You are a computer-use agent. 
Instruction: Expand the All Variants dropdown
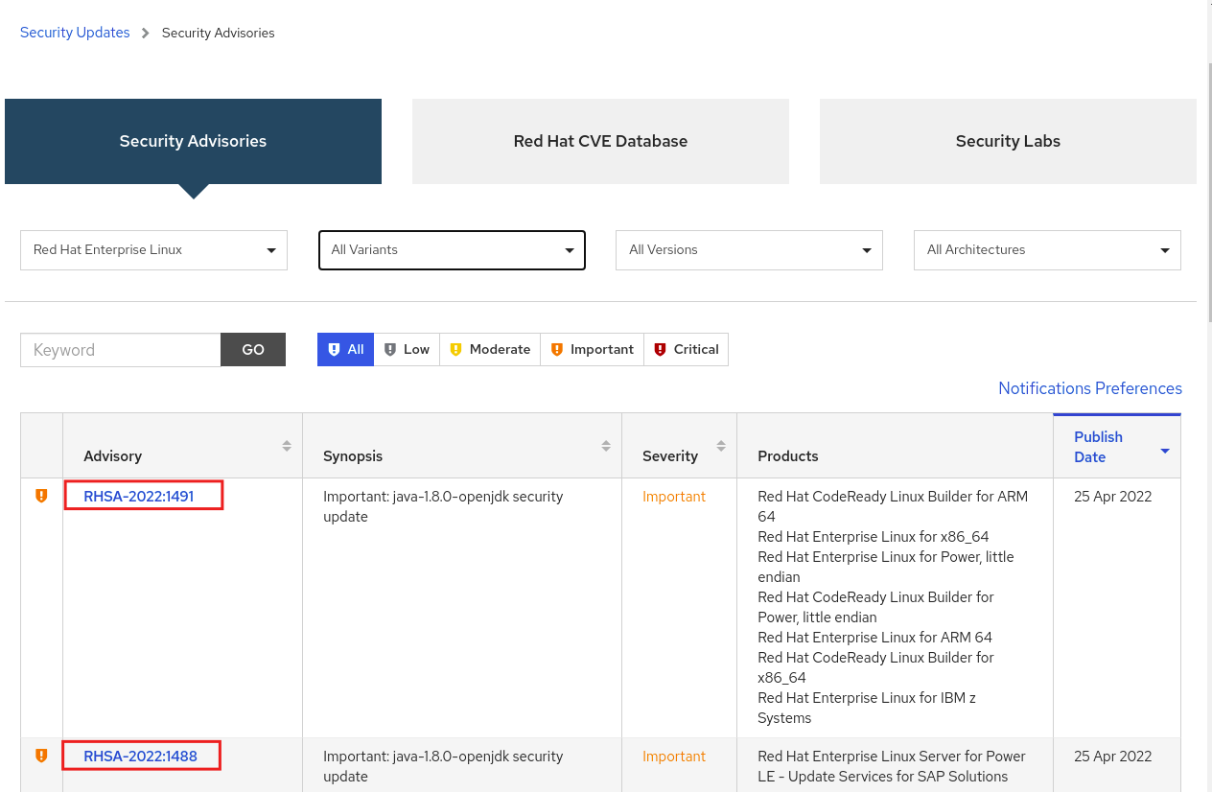tap(452, 250)
